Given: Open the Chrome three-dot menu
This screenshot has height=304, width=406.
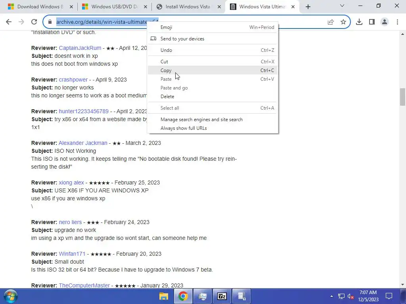Looking at the screenshot, I should 397,22.
